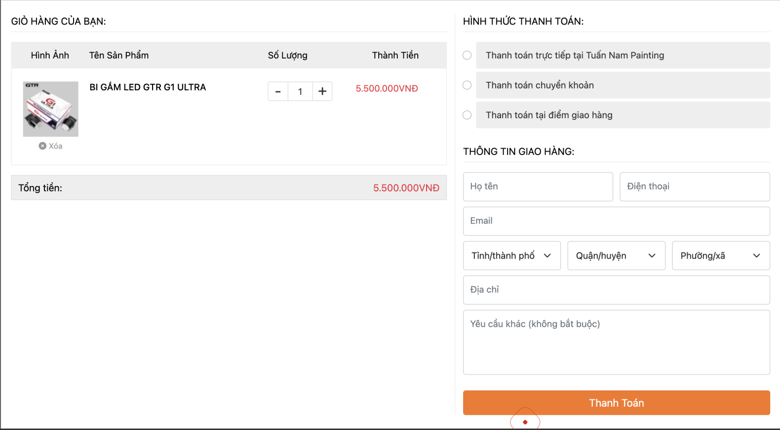The height and width of the screenshot is (430, 780).
Task: Open the Tỉnh/thành phố dropdown
Action: pos(512,256)
